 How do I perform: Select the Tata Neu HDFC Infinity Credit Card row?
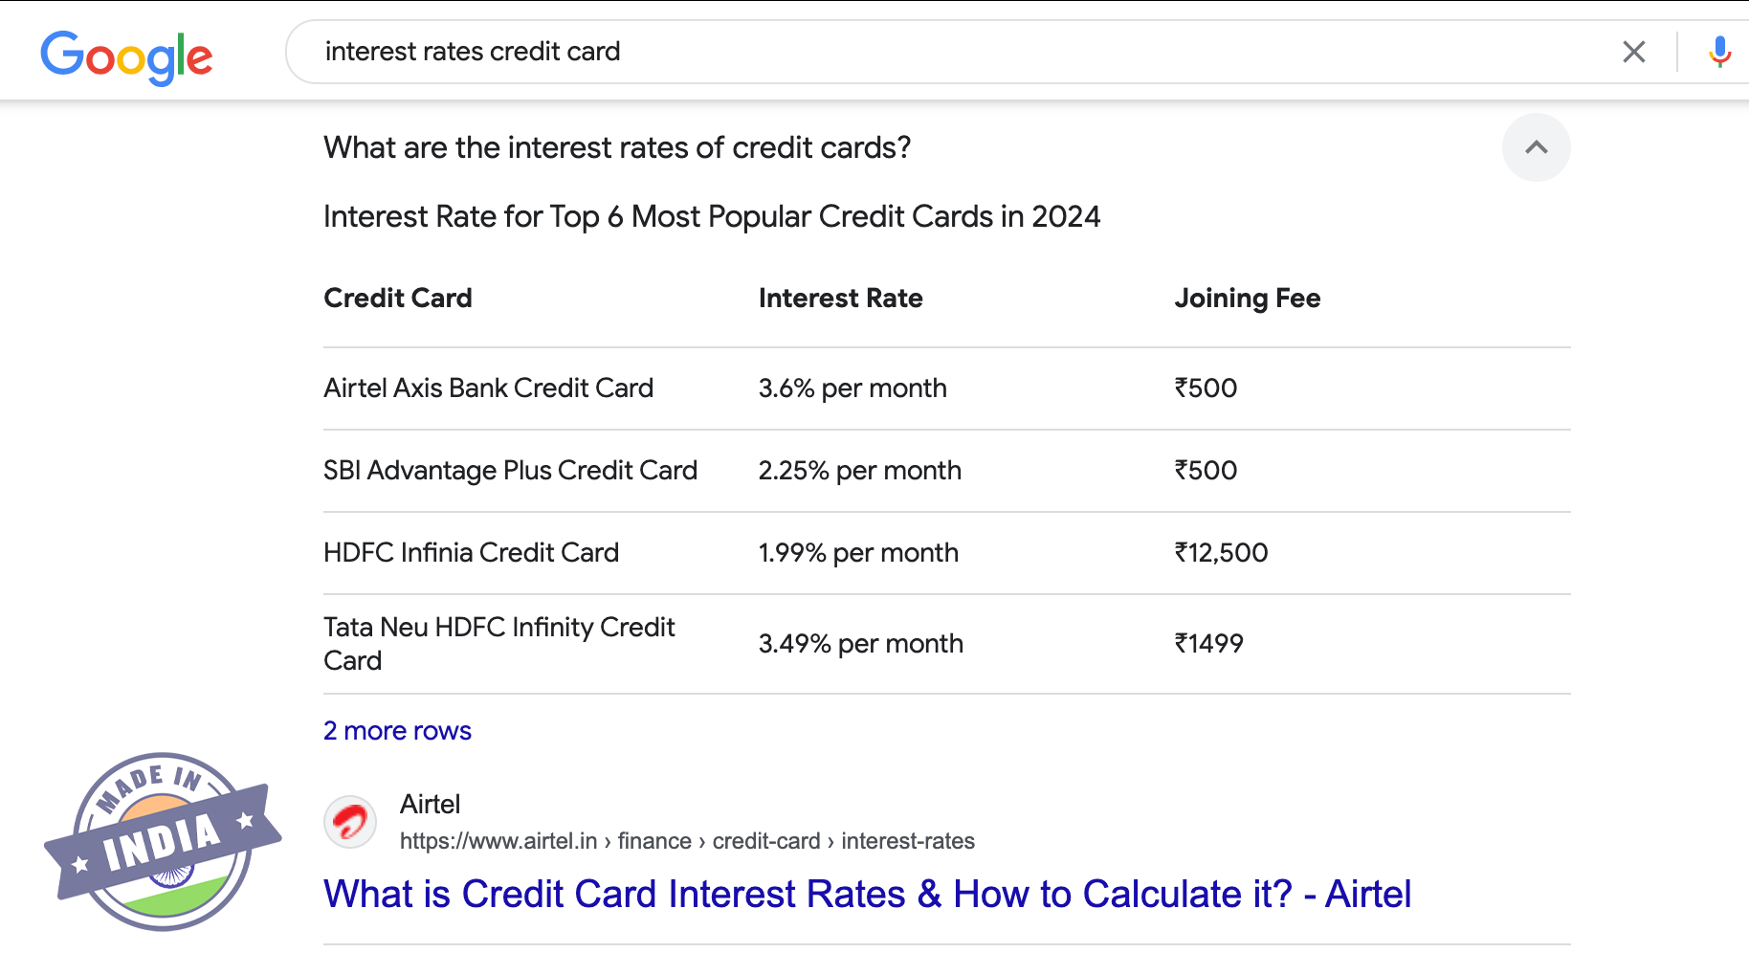coord(498,643)
